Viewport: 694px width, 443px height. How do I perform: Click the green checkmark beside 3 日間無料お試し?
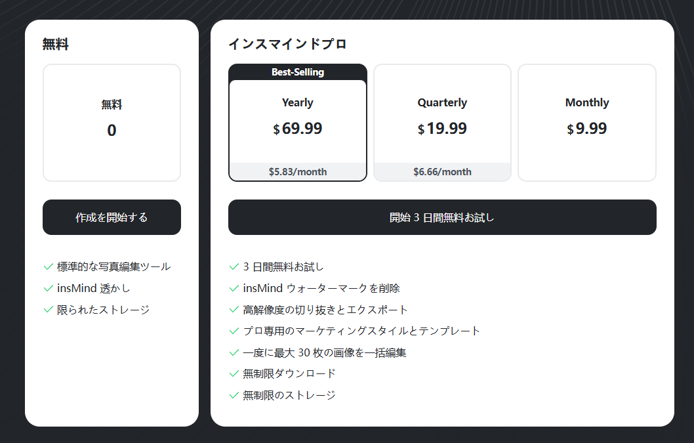click(x=233, y=266)
